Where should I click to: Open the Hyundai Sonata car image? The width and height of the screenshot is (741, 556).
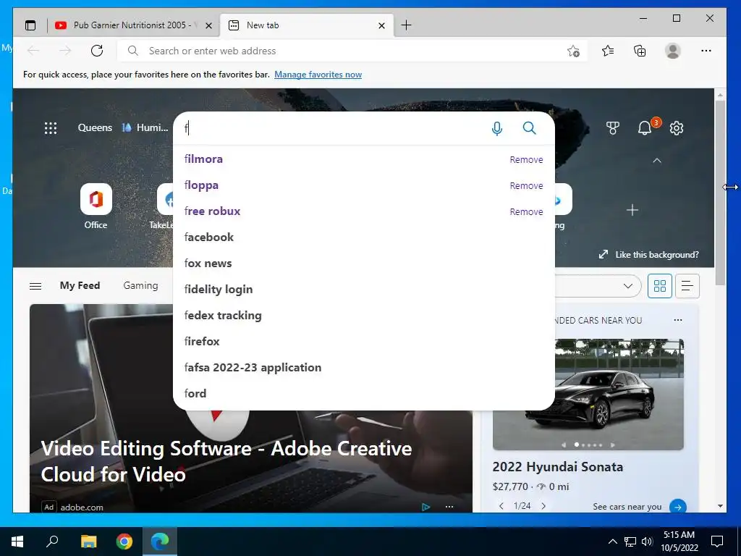click(588, 394)
